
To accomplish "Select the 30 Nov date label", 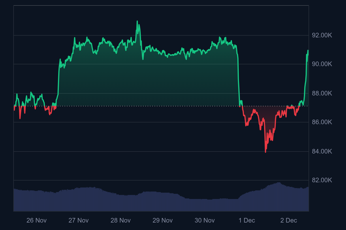I will [x=205, y=221].
